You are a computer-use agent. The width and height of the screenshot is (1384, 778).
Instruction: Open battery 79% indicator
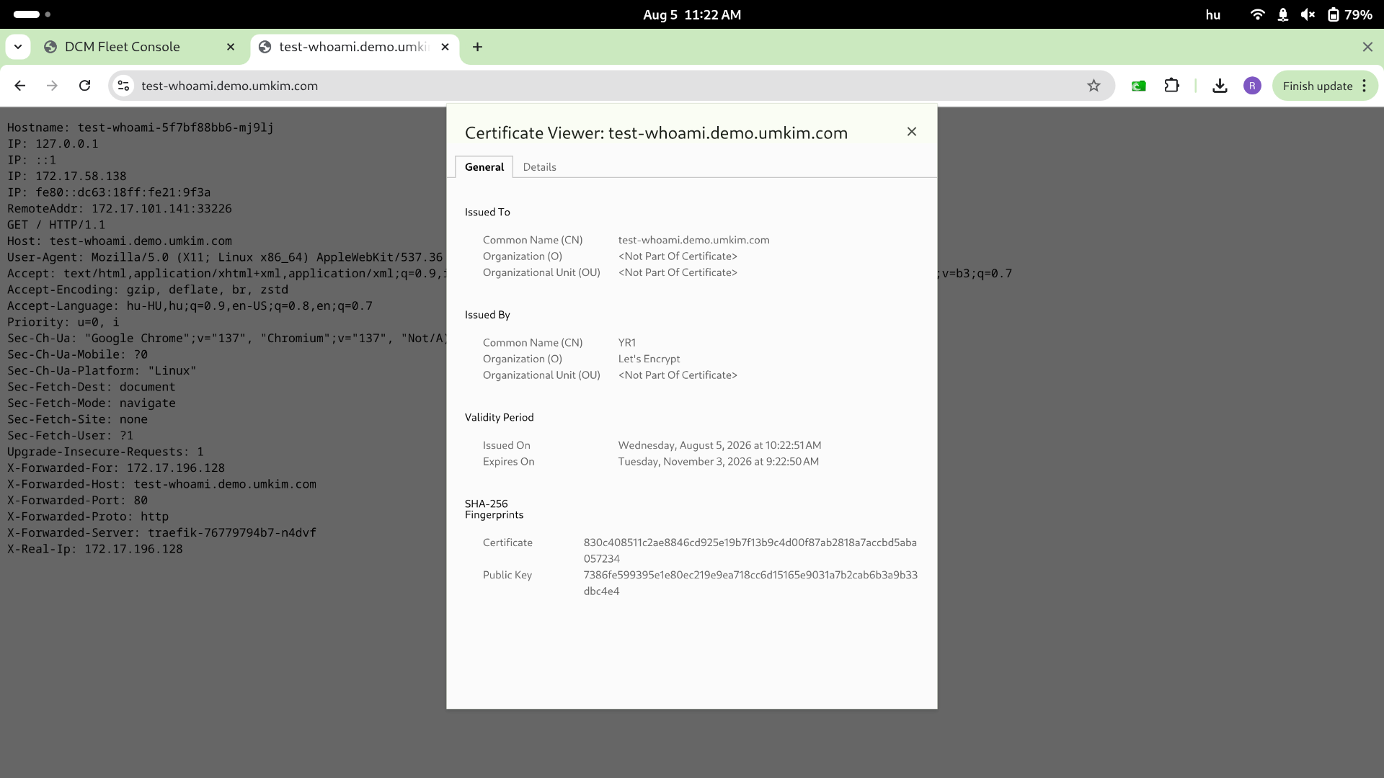pyautogui.click(x=1349, y=14)
